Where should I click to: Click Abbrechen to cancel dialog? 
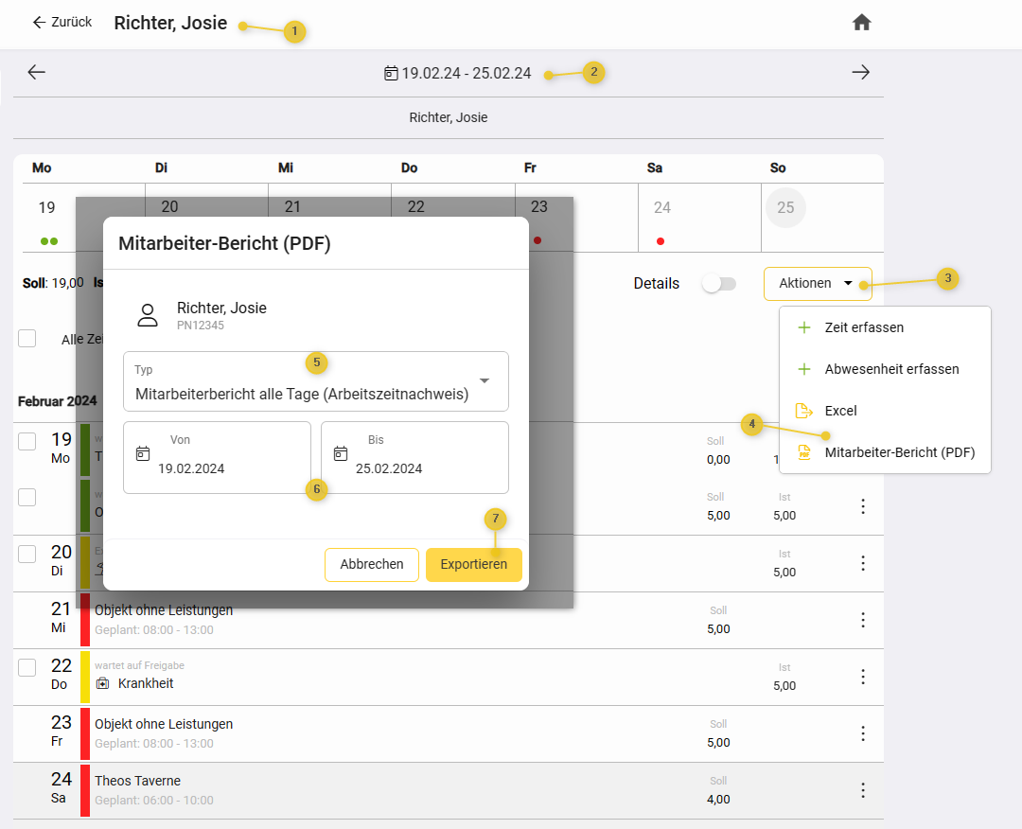pos(372,564)
